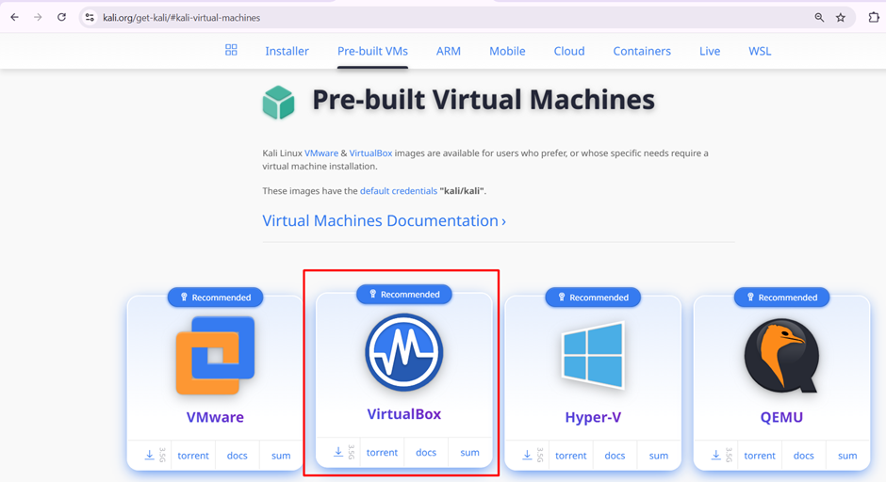View the QEMU sum checksum

click(847, 455)
